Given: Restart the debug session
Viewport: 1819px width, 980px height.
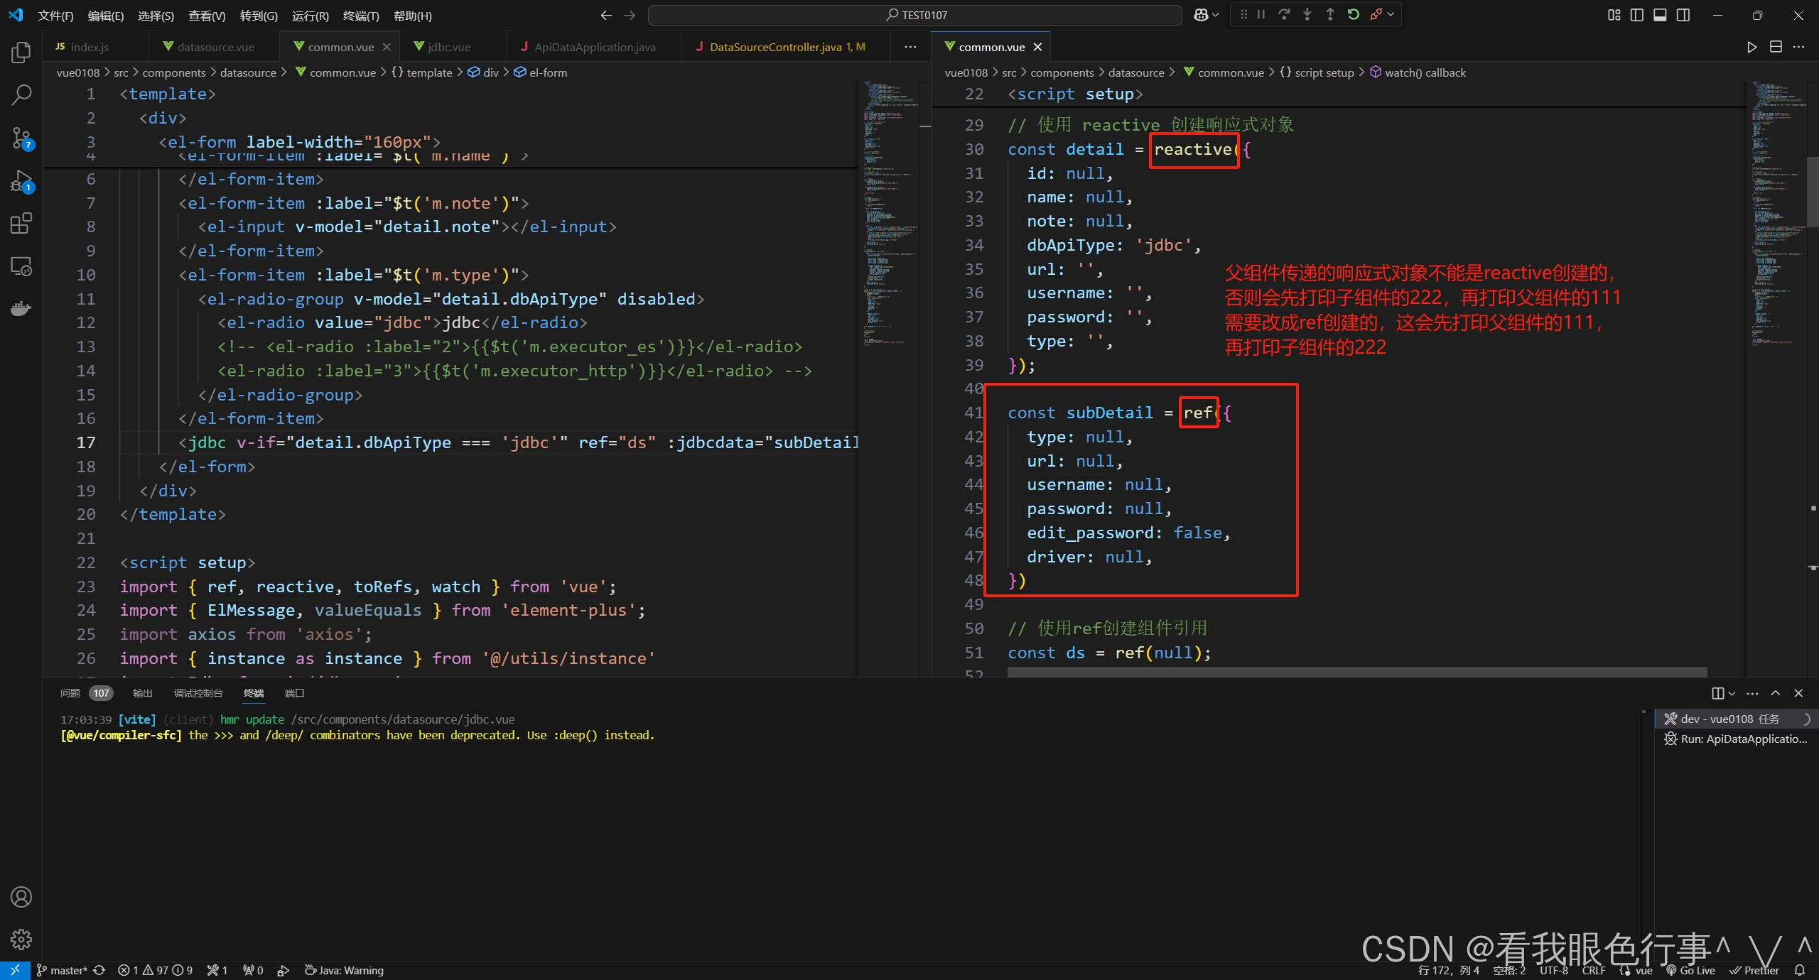Looking at the screenshot, I should click(1354, 15).
